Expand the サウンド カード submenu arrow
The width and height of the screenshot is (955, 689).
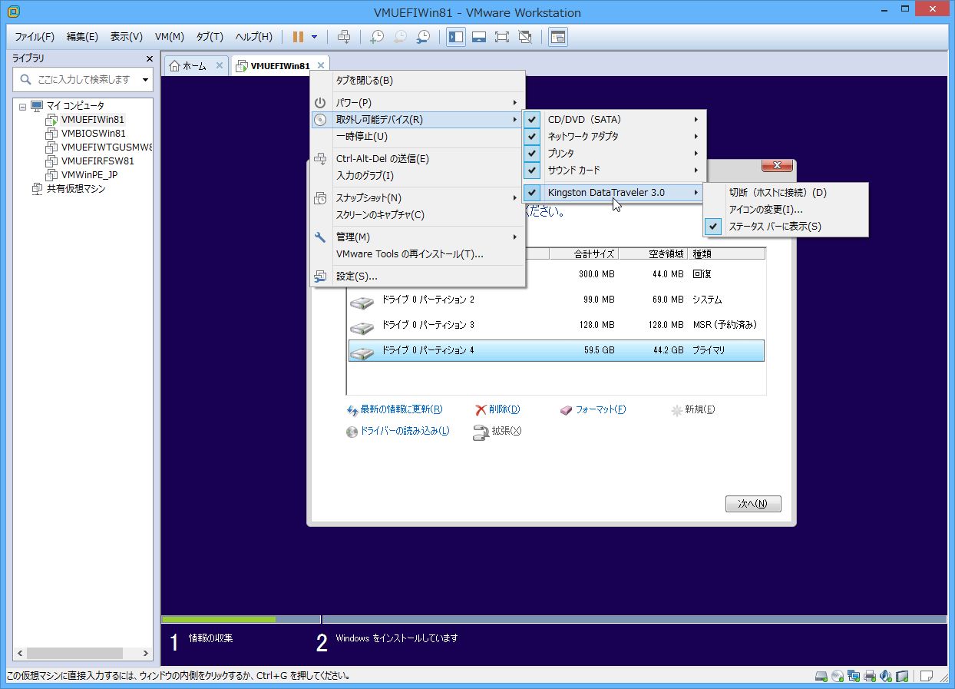click(x=696, y=170)
